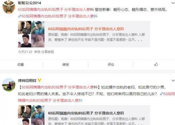Click the red topic link in first post text
The height and width of the screenshot is (125, 175).
tap(56, 10)
